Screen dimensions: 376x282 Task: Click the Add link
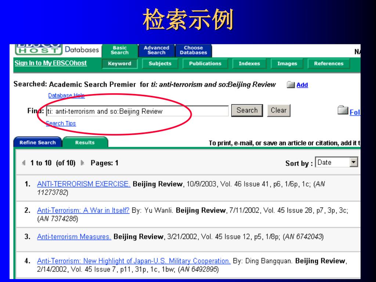click(x=302, y=85)
